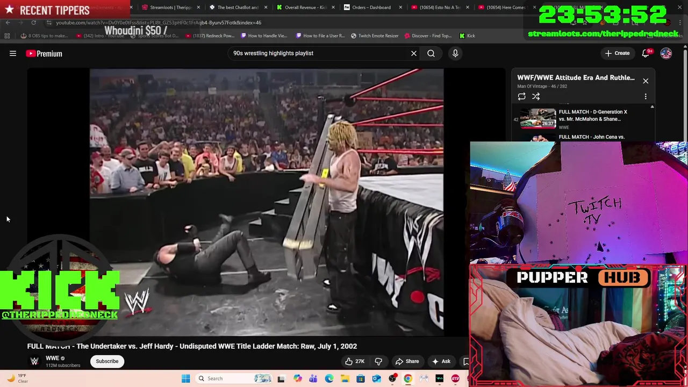688x387 pixels.
Task: Open 'Discover - Find Top...' bookmark
Action: coord(428,36)
